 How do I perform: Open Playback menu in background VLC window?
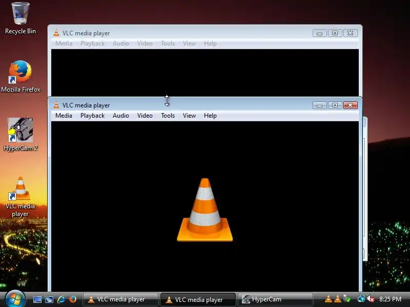[x=92, y=43]
